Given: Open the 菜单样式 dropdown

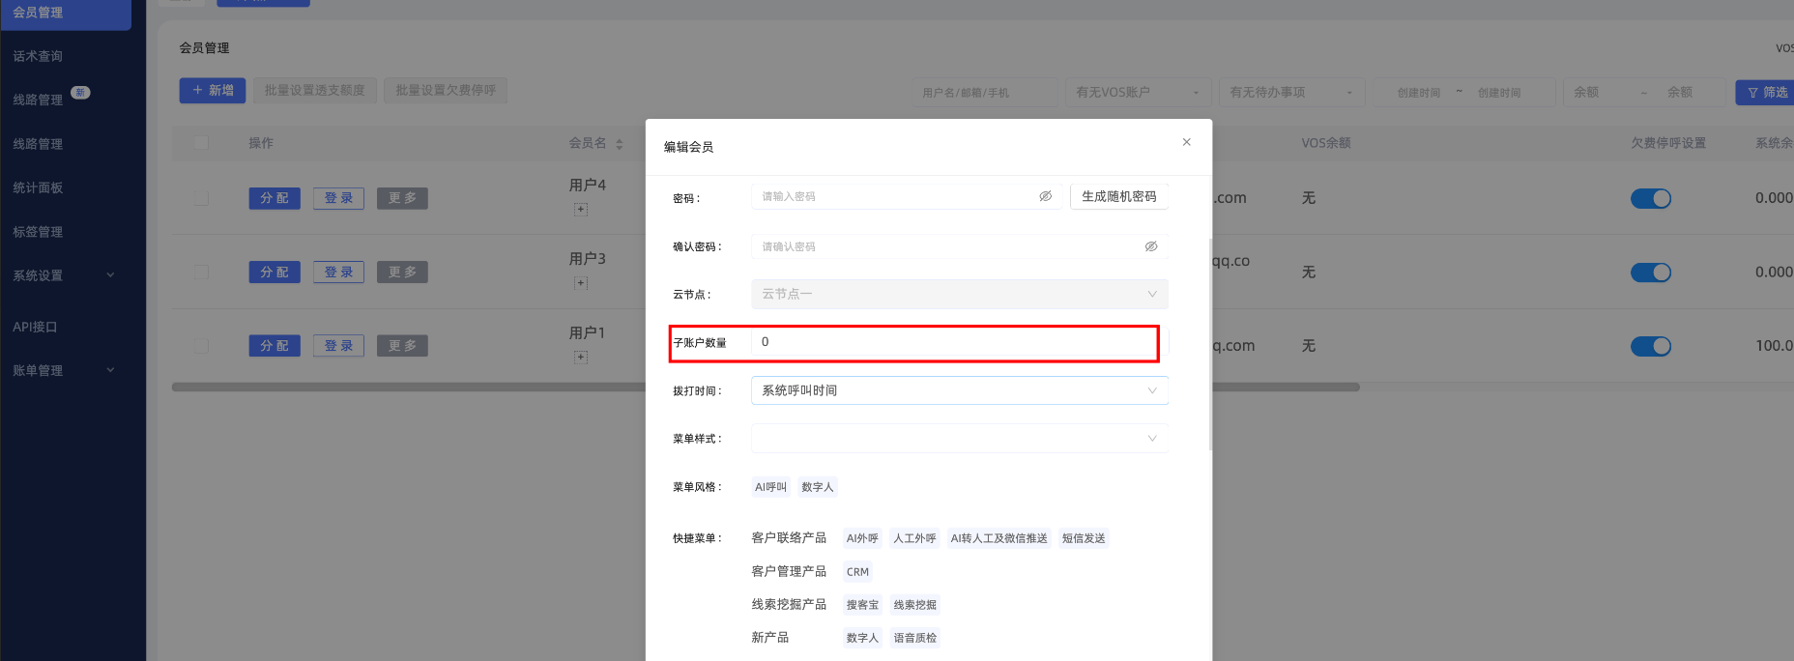Looking at the screenshot, I should [959, 439].
